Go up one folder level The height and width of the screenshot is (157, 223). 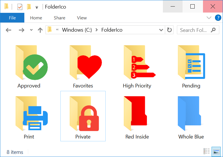40,30
